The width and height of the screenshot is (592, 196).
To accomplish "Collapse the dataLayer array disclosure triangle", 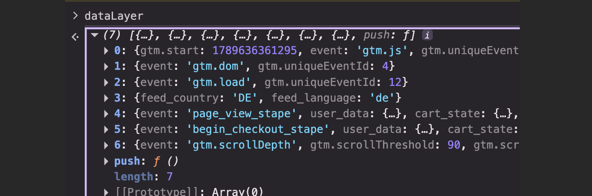I will point(94,35).
